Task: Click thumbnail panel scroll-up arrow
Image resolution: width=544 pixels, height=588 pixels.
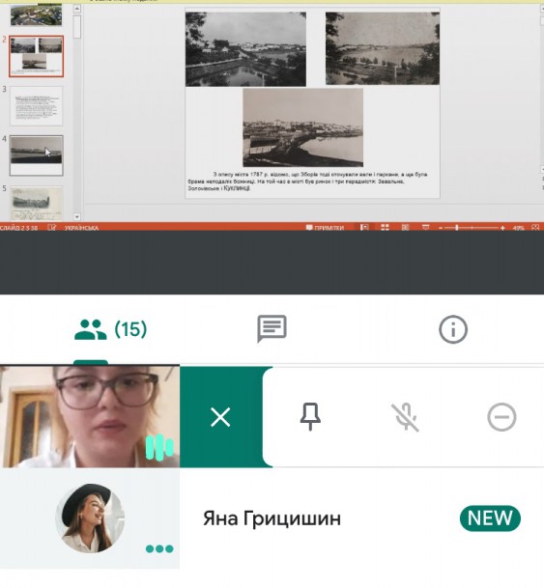Action: tap(77, 9)
